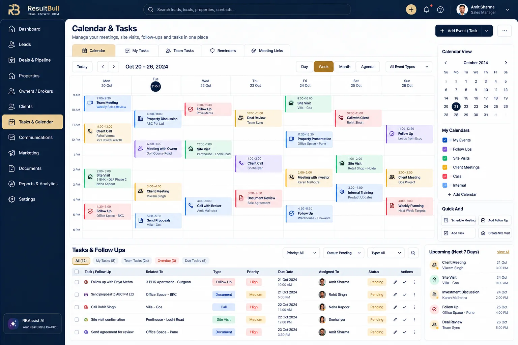Screen dimensions: 518x345
Task: Click the tasks search magnifier icon
Action: [x=413, y=253]
